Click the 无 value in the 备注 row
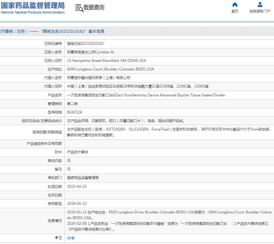Image resolution: width=274 pixels, height=244 pixels. pyautogui.click(x=69, y=169)
